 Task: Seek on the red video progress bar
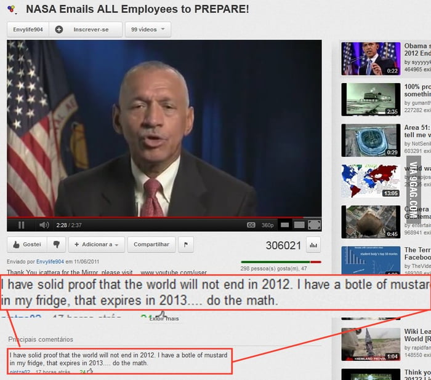[164, 218]
